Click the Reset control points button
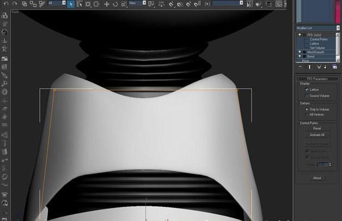Screen dimensions: 342x221 (x=317, y=128)
